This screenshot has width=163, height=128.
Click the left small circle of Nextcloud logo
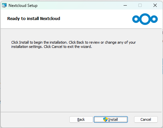point(136,19)
